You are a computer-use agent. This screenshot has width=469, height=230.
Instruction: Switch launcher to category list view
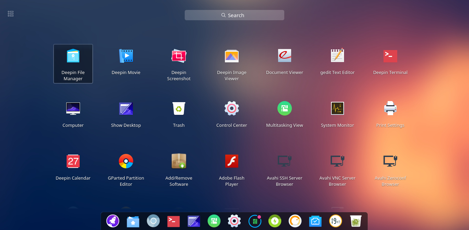[x=10, y=14]
